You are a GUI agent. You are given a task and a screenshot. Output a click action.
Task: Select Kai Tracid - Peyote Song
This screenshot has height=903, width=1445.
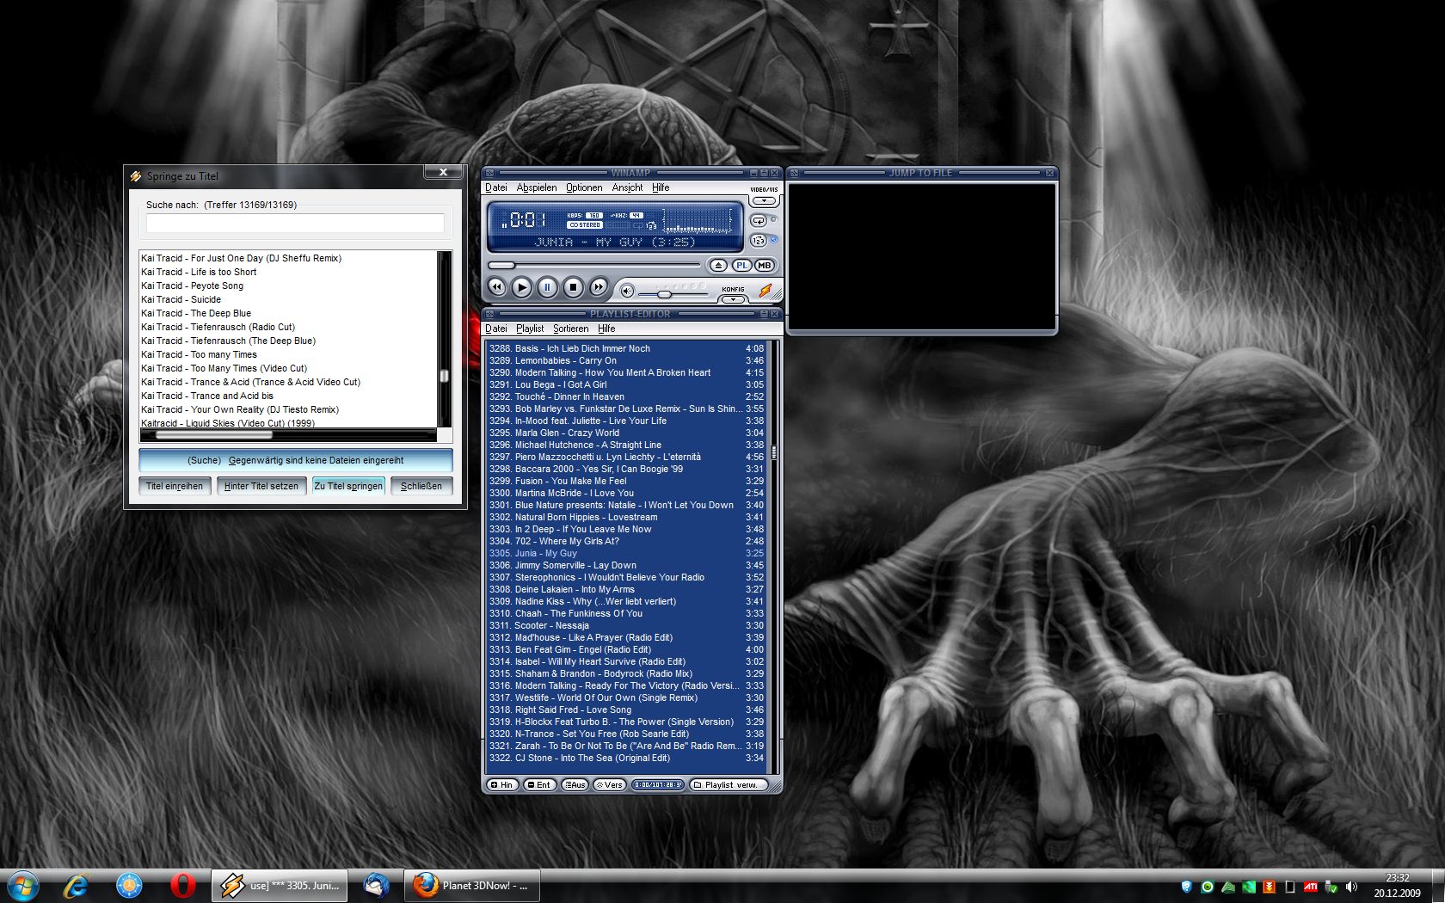(288, 286)
